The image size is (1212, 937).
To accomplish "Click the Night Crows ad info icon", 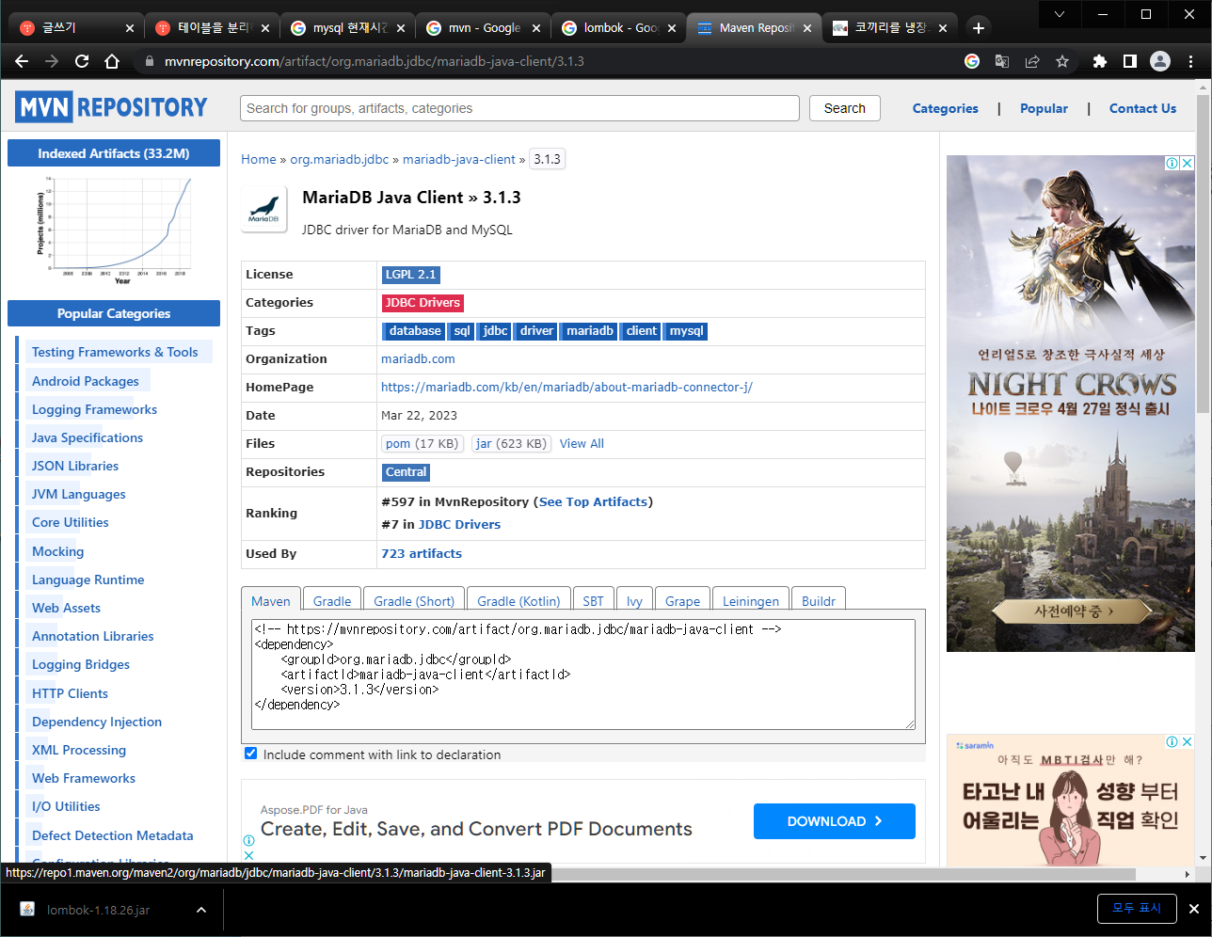I will pos(1172,163).
